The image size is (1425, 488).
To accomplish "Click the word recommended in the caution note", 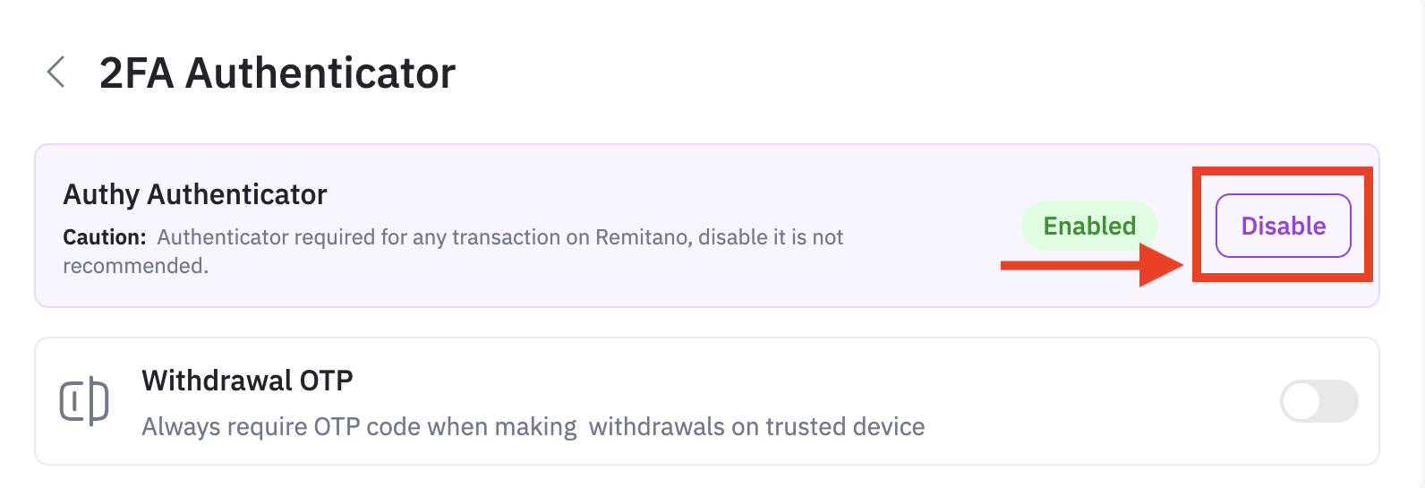I will [x=134, y=266].
